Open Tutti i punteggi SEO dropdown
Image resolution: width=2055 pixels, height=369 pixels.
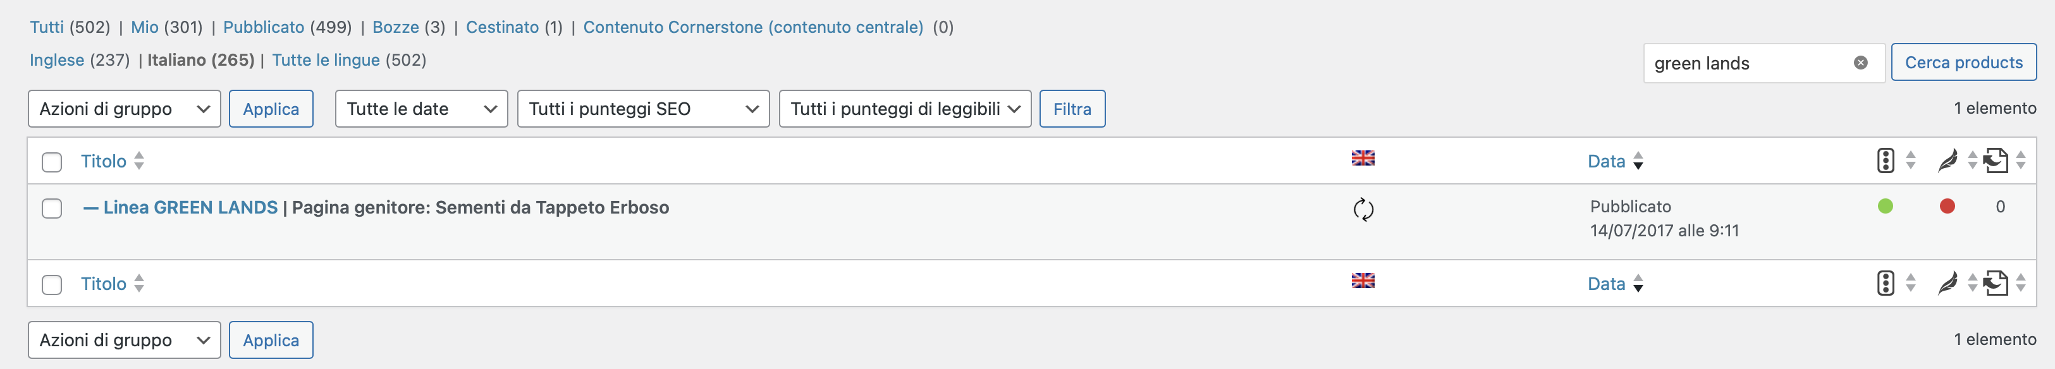pos(643,109)
